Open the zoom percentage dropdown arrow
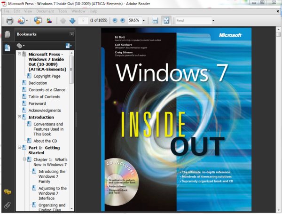The image size is (282, 214). click(x=143, y=21)
